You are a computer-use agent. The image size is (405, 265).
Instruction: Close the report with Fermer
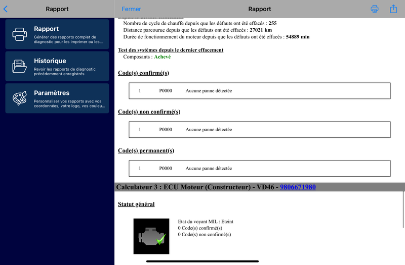coord(131,9)
